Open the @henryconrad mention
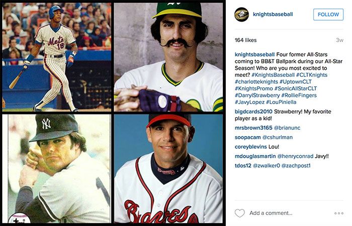Image resolution: width=352 pixels, height=226 pixels. [x=295, y=156]
